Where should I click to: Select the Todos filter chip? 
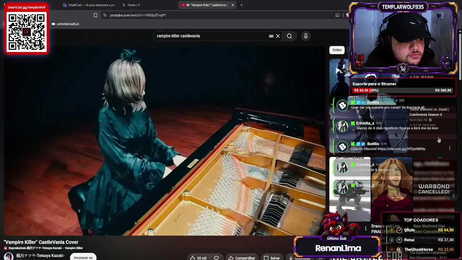tap(337, 50)
